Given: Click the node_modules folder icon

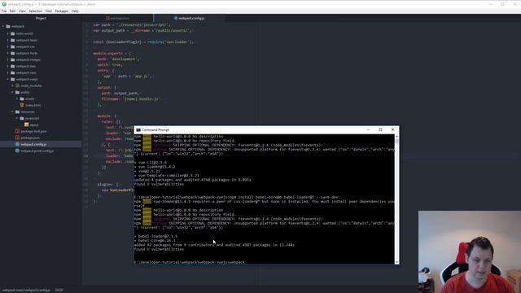Looking at the screenshot, I should coord(17,85).
